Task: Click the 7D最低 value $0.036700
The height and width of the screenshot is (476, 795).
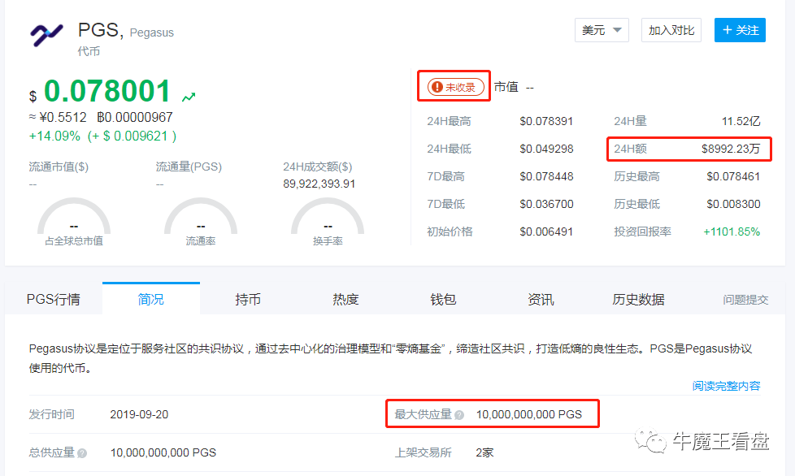Action: pyautogui.click(x=546, y=204)
